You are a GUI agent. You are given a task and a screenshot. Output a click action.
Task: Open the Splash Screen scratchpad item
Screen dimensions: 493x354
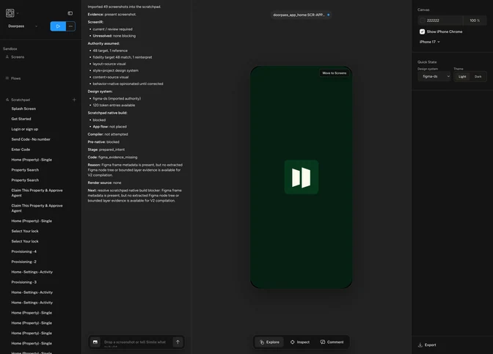coord(23,108)
